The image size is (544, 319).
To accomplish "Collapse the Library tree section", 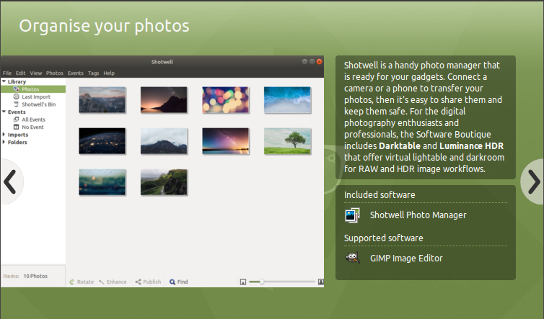I will pyautogui.click(x=4, y=81).
